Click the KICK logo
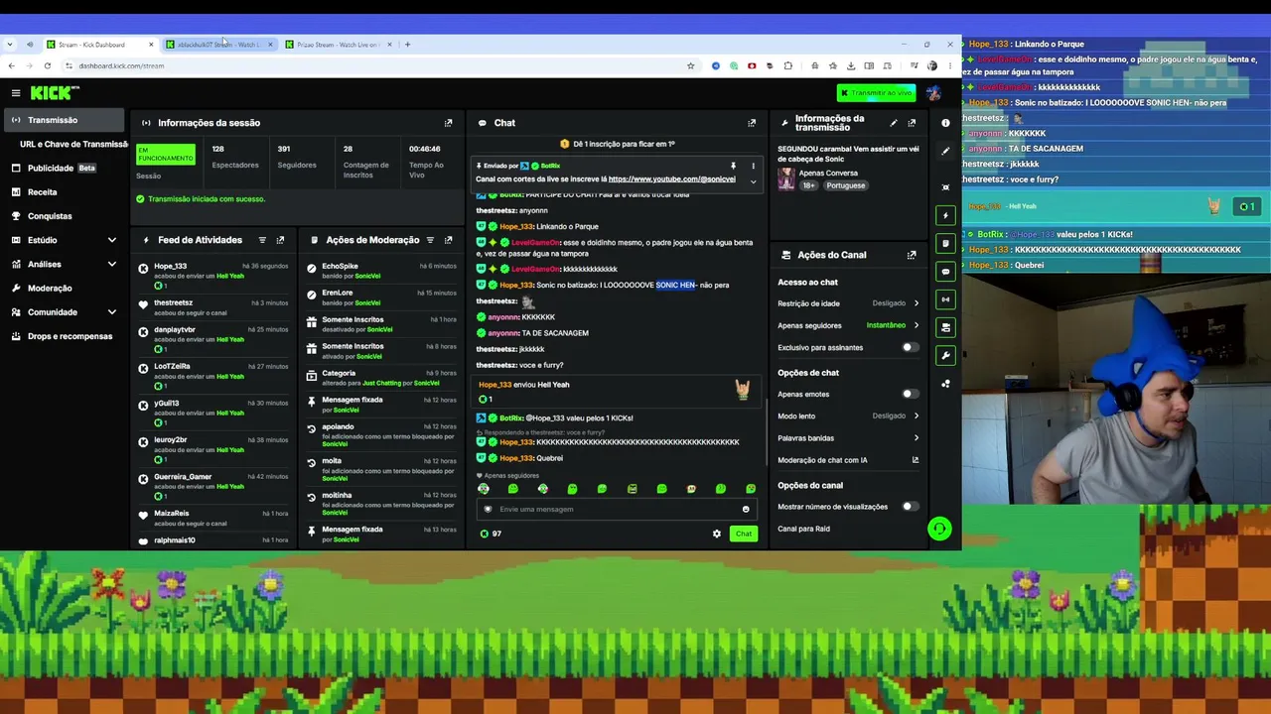The height and width of the screenshot is (714, 1271). 54,93
